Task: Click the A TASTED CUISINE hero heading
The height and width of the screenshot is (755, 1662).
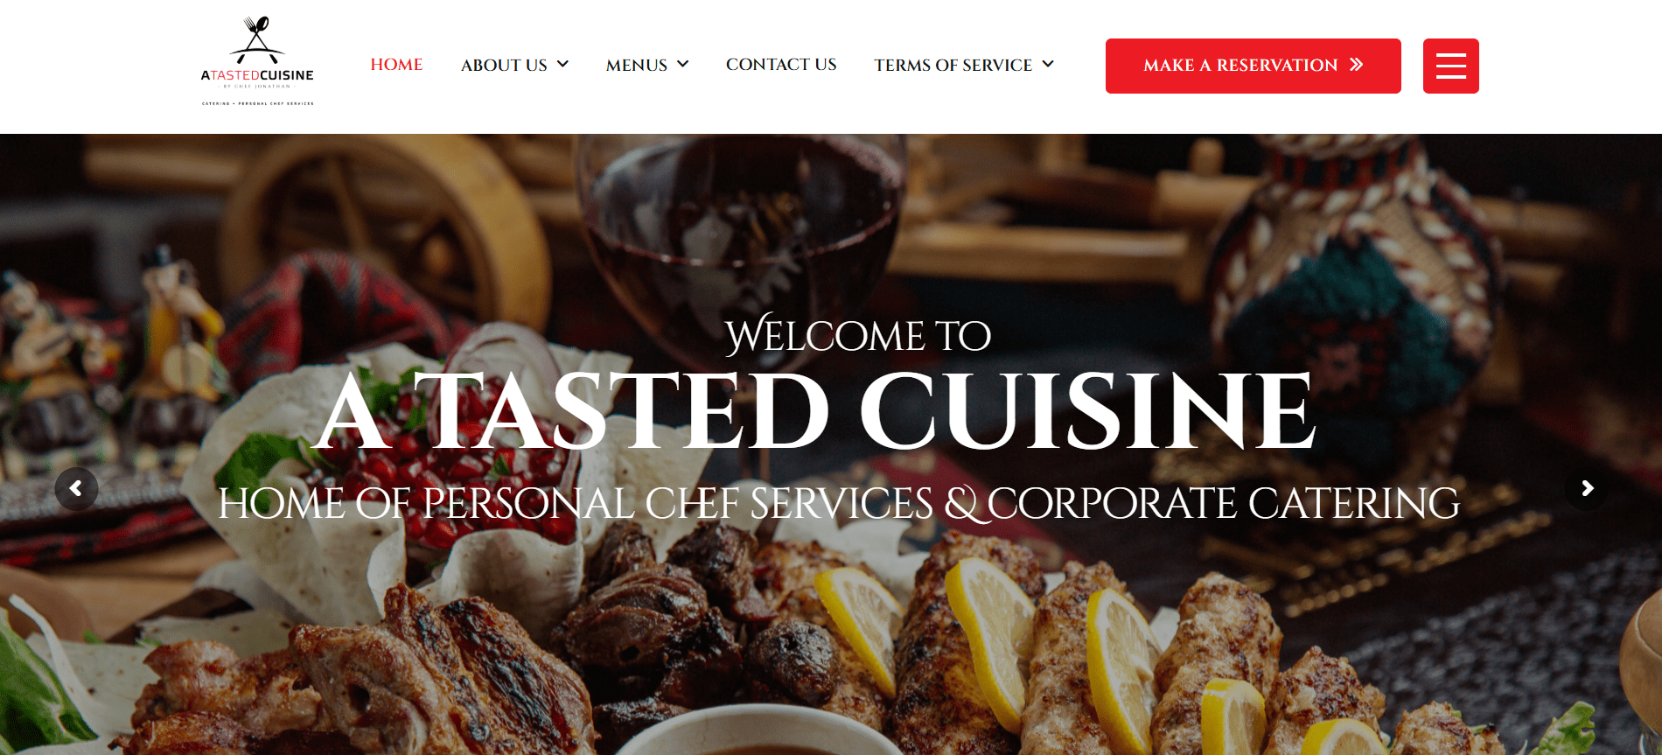Action: tap(815, 410)
